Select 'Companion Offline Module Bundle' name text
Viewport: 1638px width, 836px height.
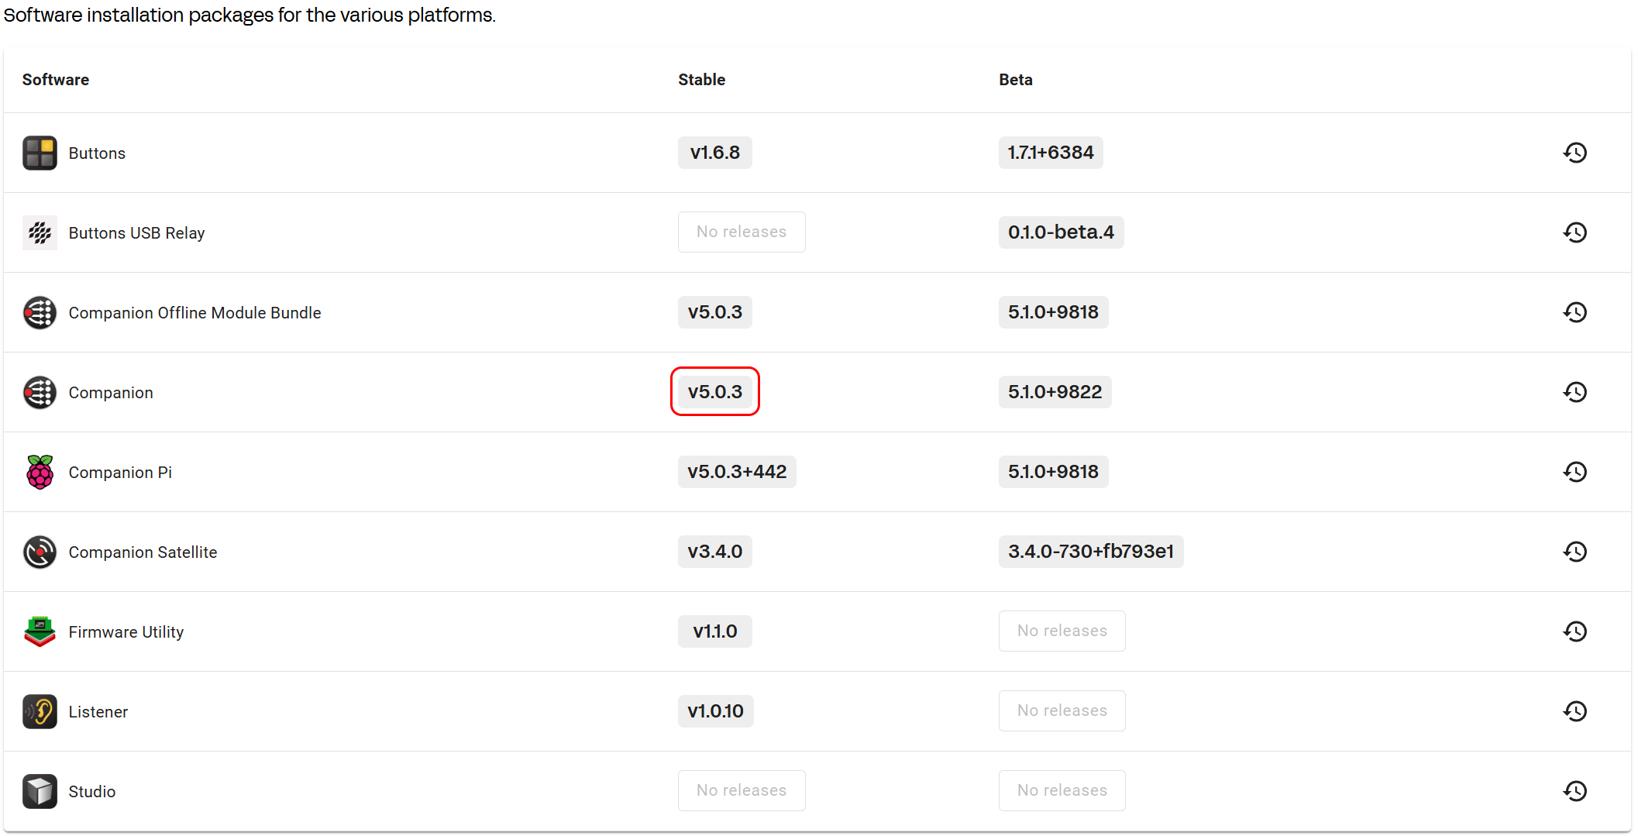click(195, 313)
